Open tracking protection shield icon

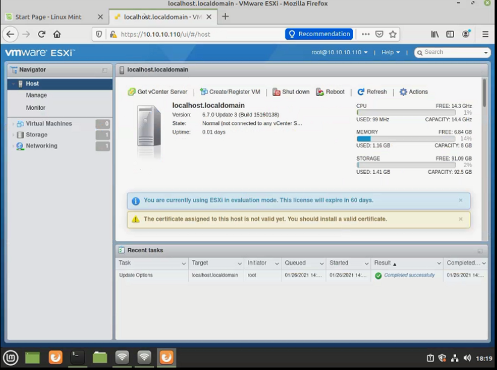tap(99, 34)
